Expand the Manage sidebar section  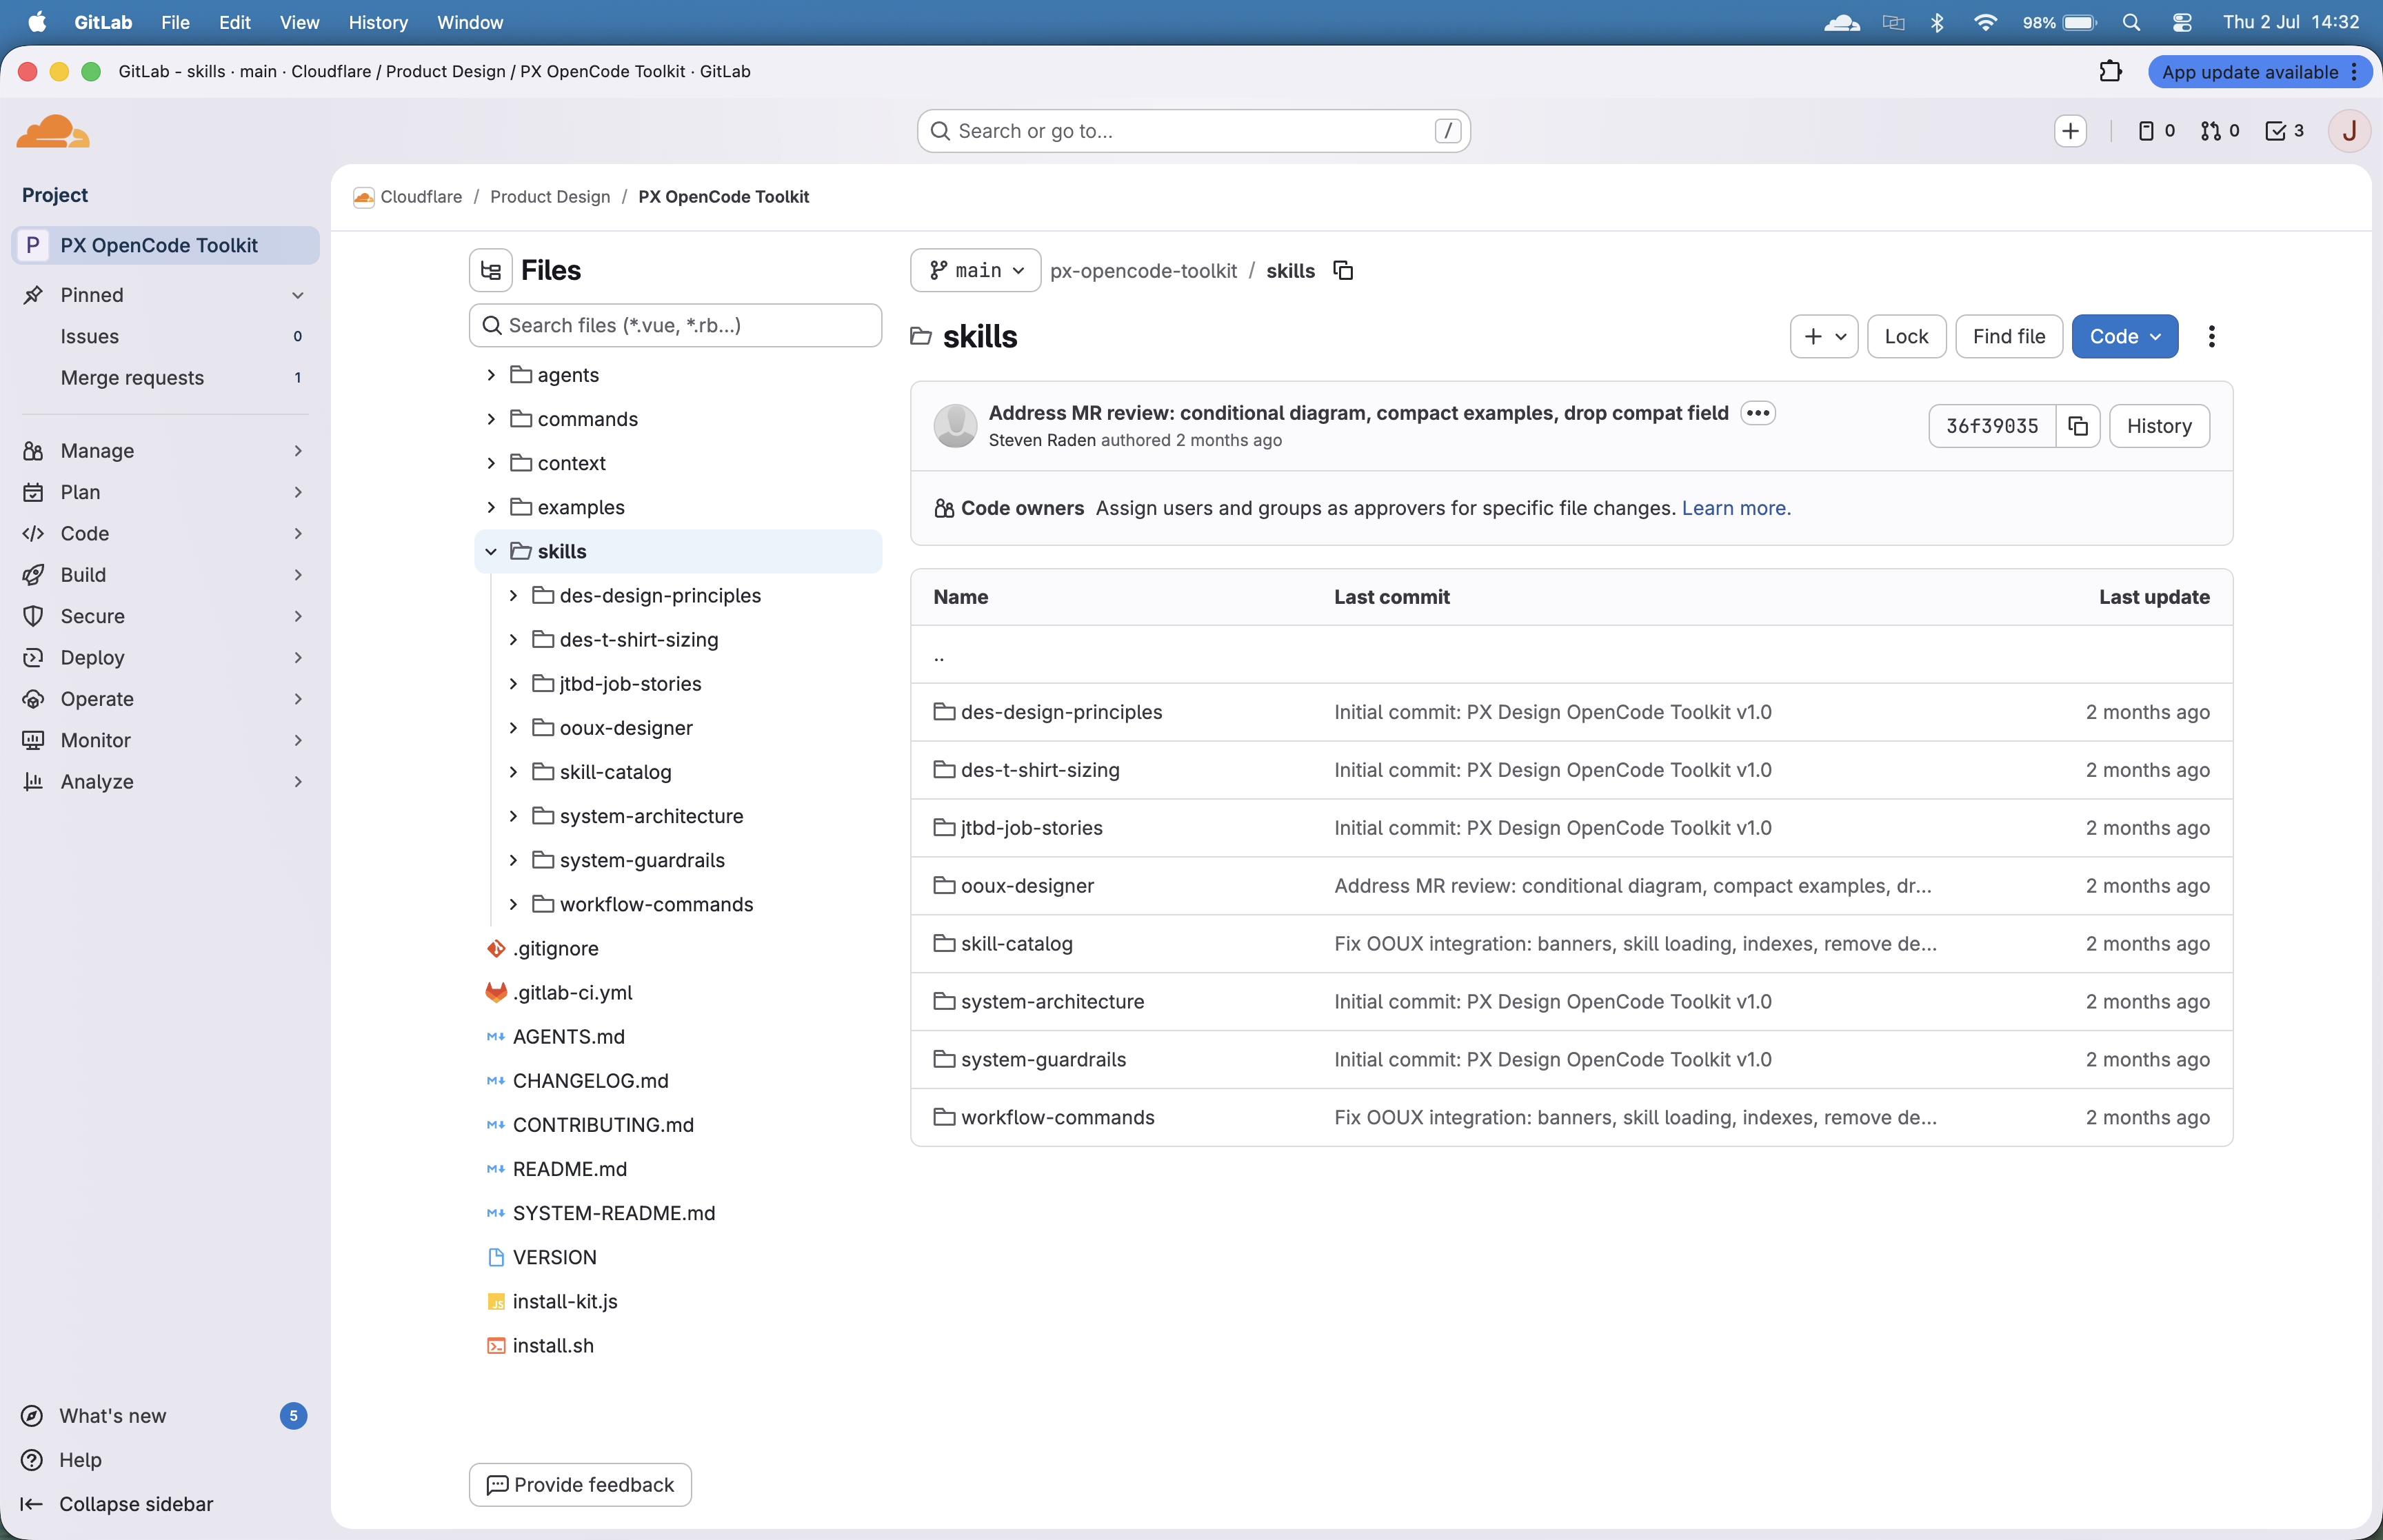(164, 450)
